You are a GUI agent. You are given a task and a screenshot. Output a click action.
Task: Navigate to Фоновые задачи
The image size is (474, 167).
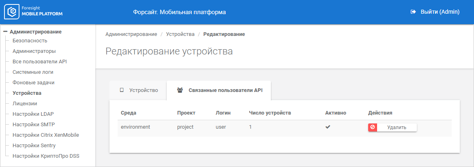(x=33, y=83)
